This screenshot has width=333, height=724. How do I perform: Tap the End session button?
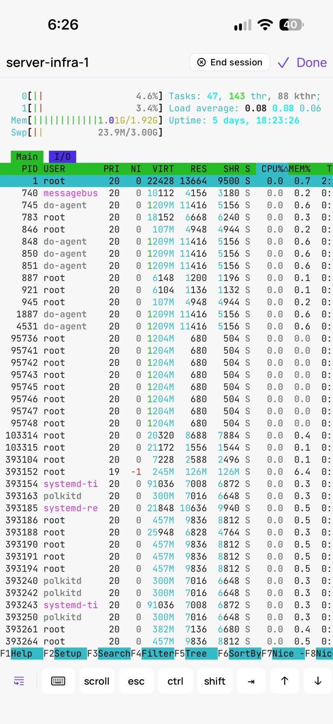point(230,62)
